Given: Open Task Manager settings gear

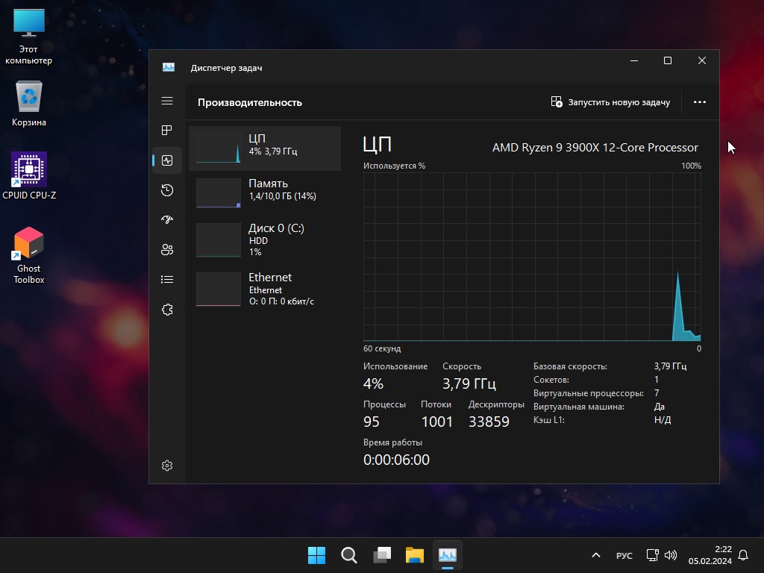Looking at the screenshot, I should click(167, 466).
